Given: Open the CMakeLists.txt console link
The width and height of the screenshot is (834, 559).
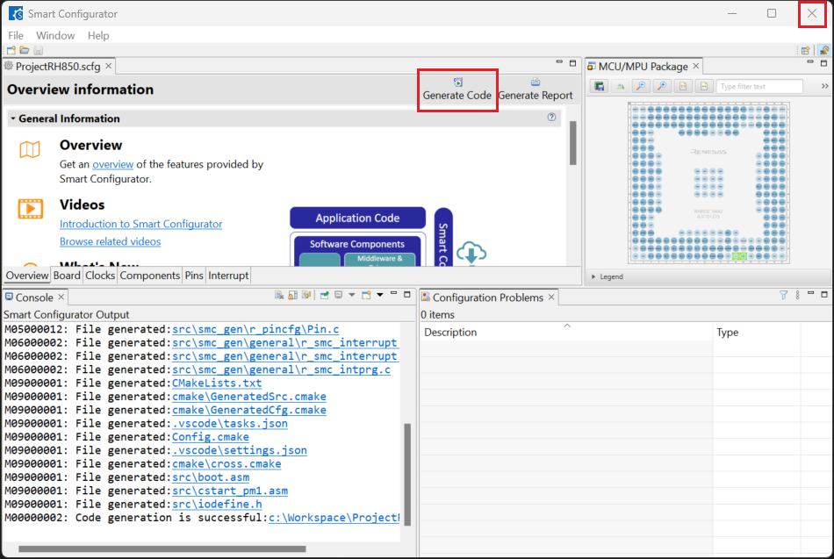Looking at the screenshot, I should coord(217,383).
